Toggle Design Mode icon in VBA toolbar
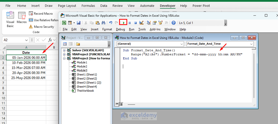278x124 pixels. coord(141,23)
